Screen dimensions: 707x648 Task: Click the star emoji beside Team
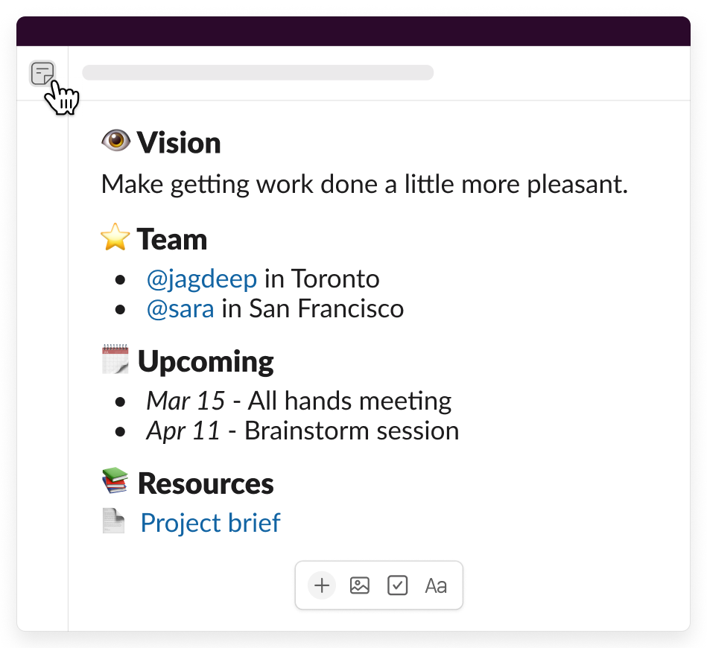tap(115, 239)
